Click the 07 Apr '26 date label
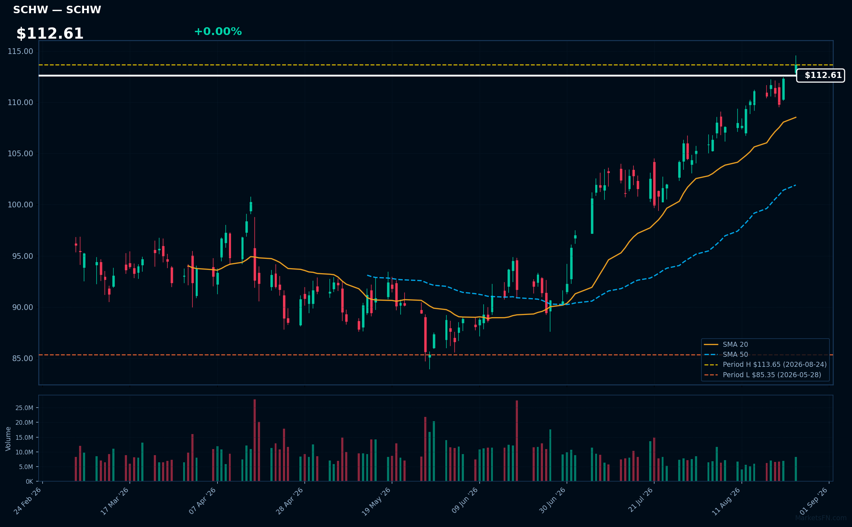The image size is (852, 527). point(203,501)
